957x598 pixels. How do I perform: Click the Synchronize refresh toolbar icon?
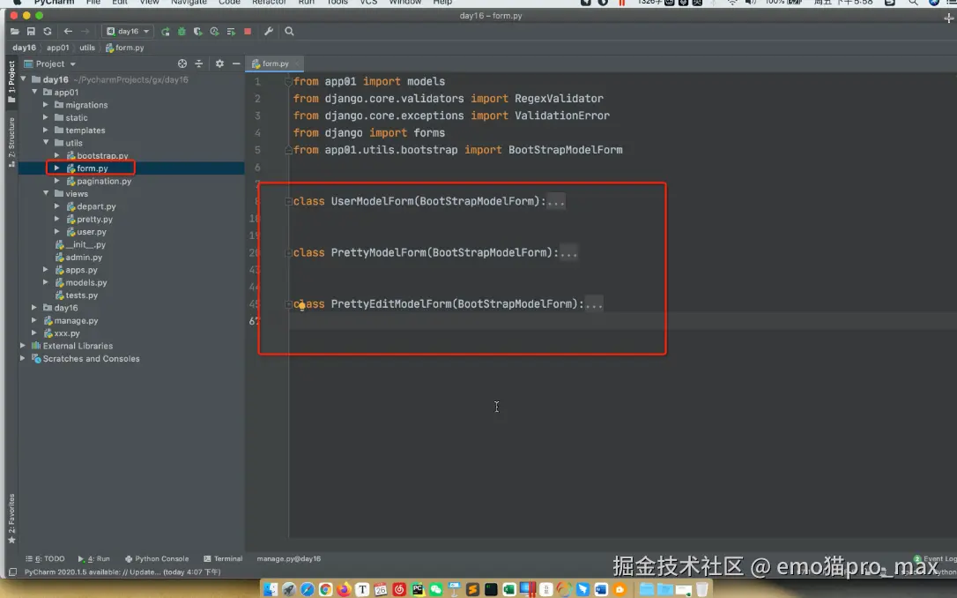(x=47, y=31)
